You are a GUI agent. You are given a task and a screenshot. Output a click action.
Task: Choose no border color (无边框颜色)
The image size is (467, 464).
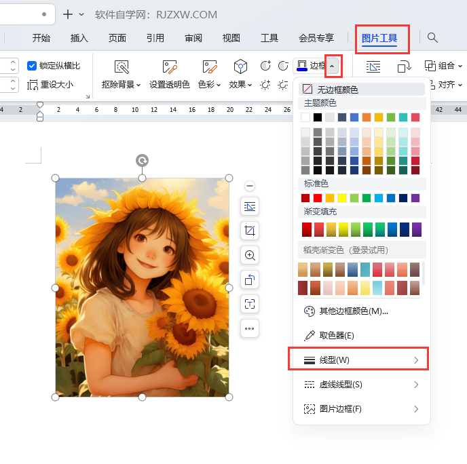362,90
